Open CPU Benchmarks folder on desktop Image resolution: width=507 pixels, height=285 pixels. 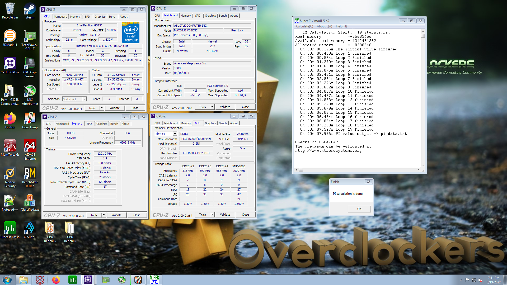point(50,232)
